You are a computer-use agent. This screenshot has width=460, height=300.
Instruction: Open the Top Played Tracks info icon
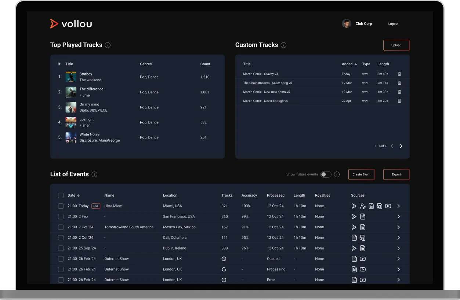click(108, 45)
